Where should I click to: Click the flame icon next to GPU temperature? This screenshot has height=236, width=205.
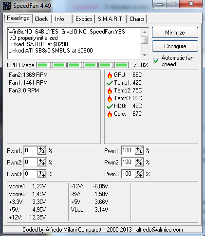(x=110, y=75)
